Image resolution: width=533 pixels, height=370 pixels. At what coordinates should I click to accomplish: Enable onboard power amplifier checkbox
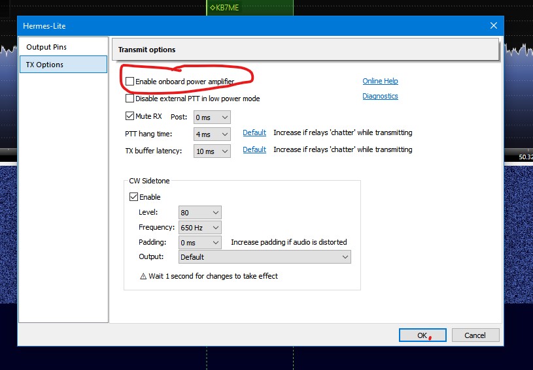click(129, 82)
